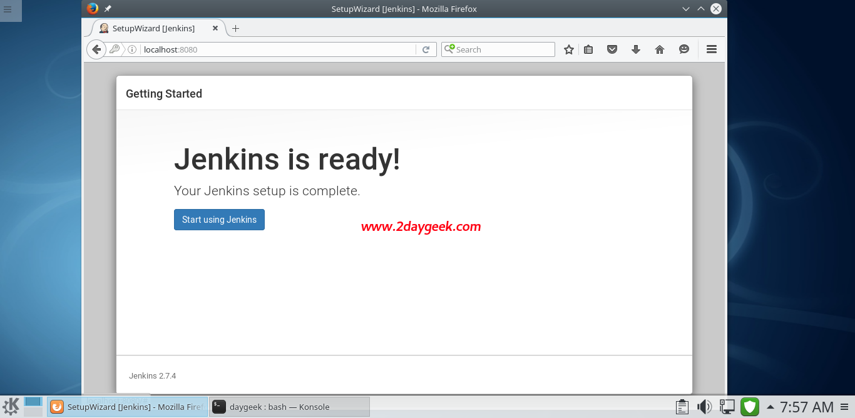
Task: Click the pin icon in title bar
Action: point(108,9)
